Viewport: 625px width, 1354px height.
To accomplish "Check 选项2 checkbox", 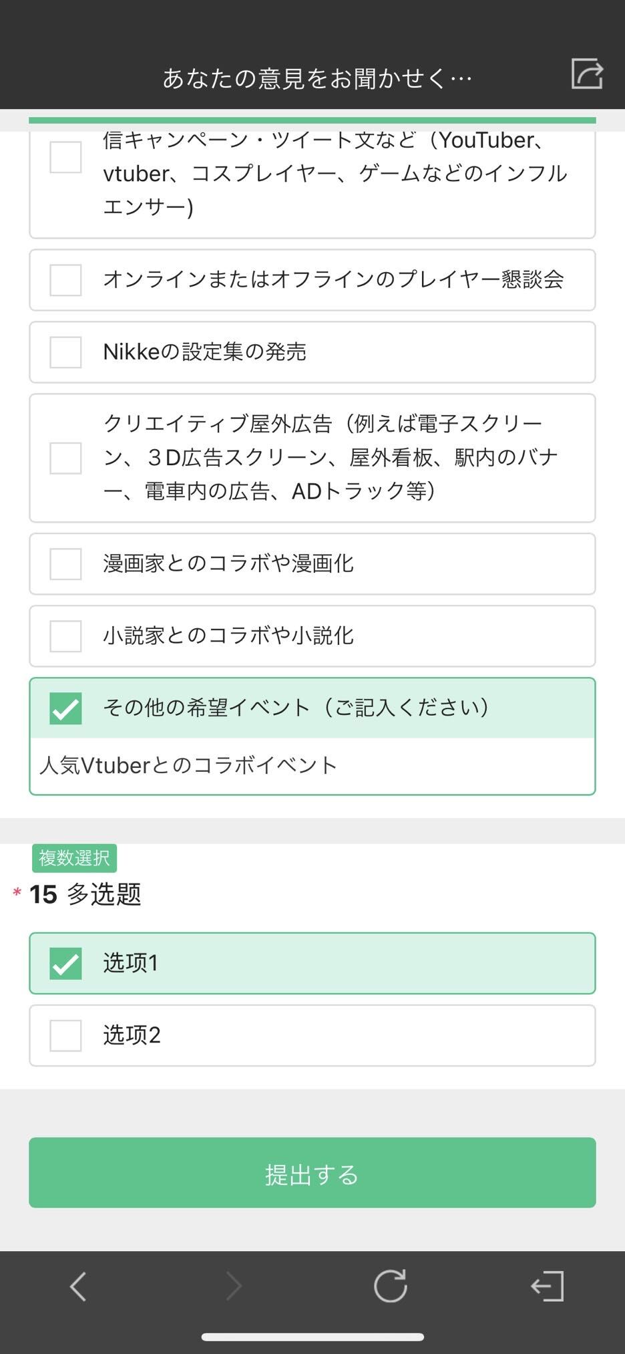I will 65,1036.
